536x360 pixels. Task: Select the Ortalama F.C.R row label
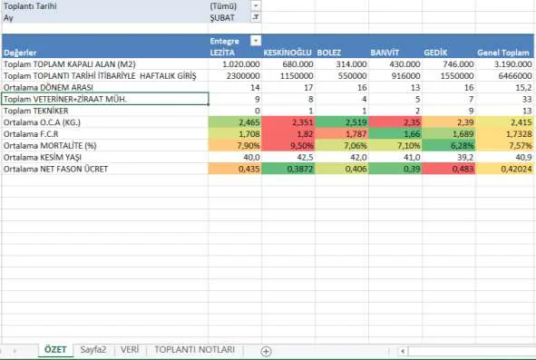click(105, 133)
